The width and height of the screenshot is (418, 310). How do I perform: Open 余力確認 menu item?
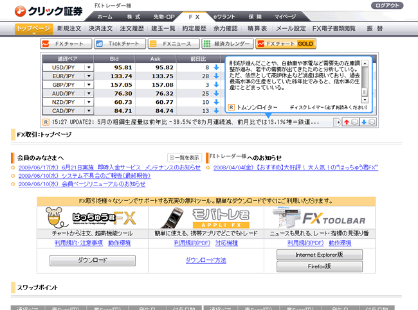coord(225,28)
